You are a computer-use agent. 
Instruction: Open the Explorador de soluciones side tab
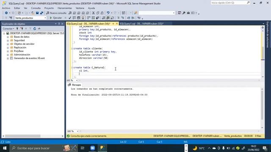[x=268, y=35]
